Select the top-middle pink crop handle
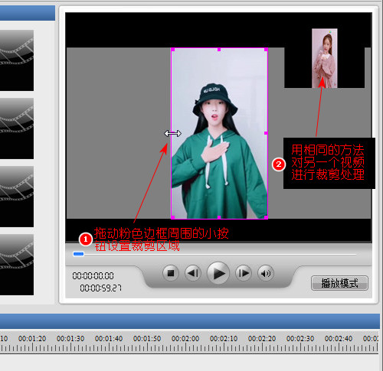 point(219,50)
